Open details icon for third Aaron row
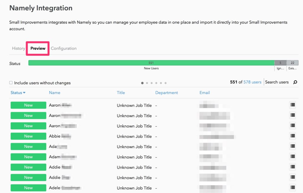The width and height of the screenshot is (303, 193). 292,126
